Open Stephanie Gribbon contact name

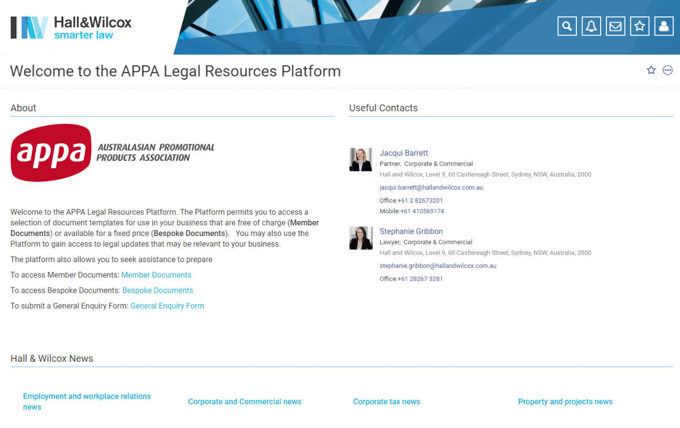pyautogui.click(x=411, y=231)
